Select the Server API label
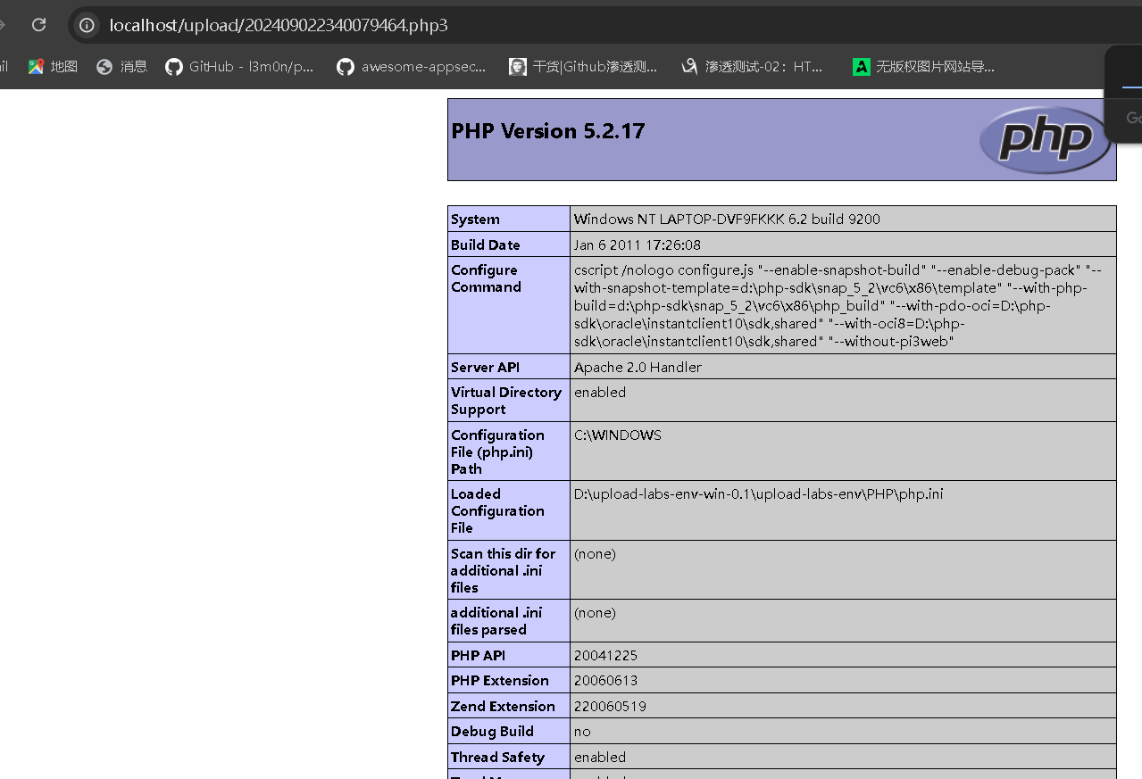This screenshot has height=779, width=1142. pyautogui.click(x=485, y=367)
